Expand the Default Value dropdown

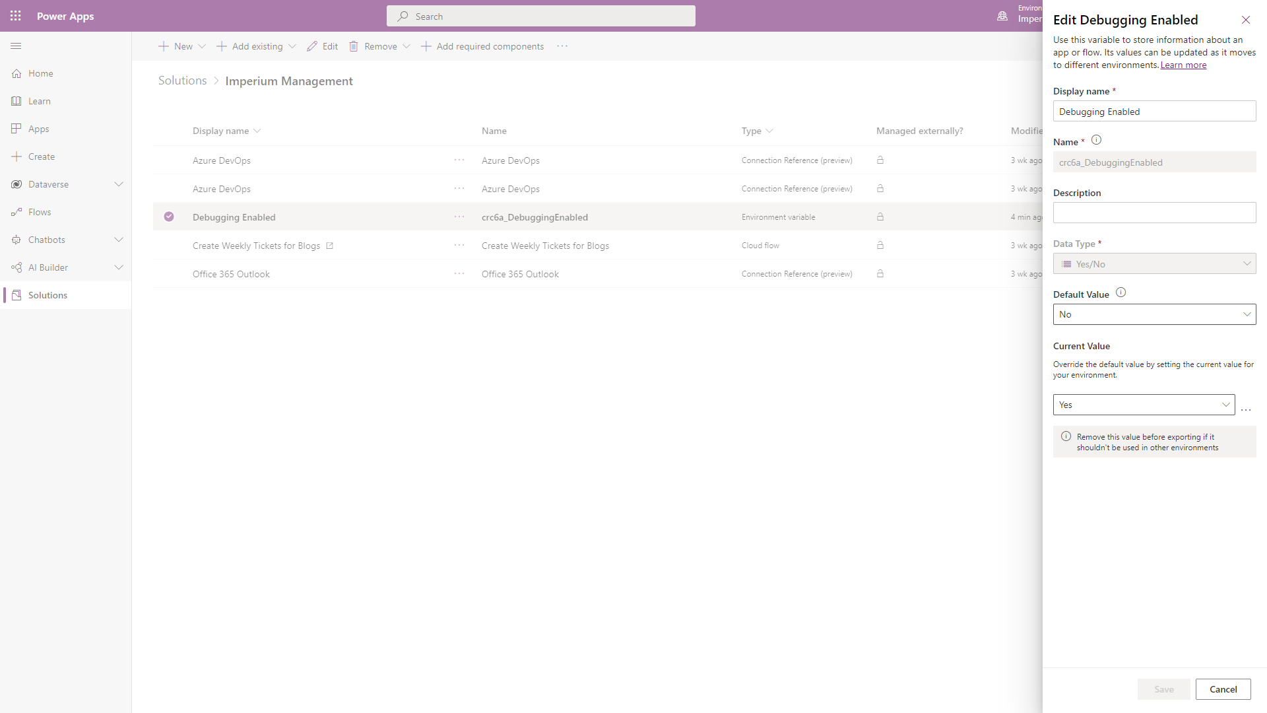(1245, 314)
